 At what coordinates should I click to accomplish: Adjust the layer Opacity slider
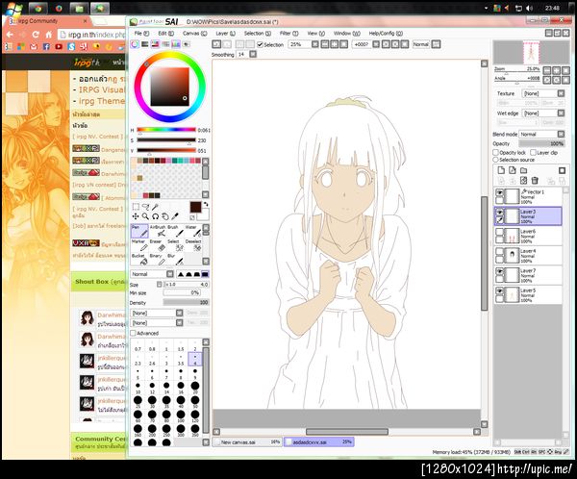pyautogui.click(x=541, y=143)
